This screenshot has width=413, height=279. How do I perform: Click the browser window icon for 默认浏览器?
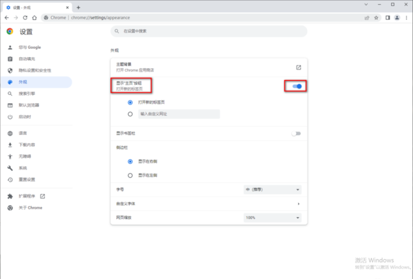pyautogui.click(x=10, y=105)
